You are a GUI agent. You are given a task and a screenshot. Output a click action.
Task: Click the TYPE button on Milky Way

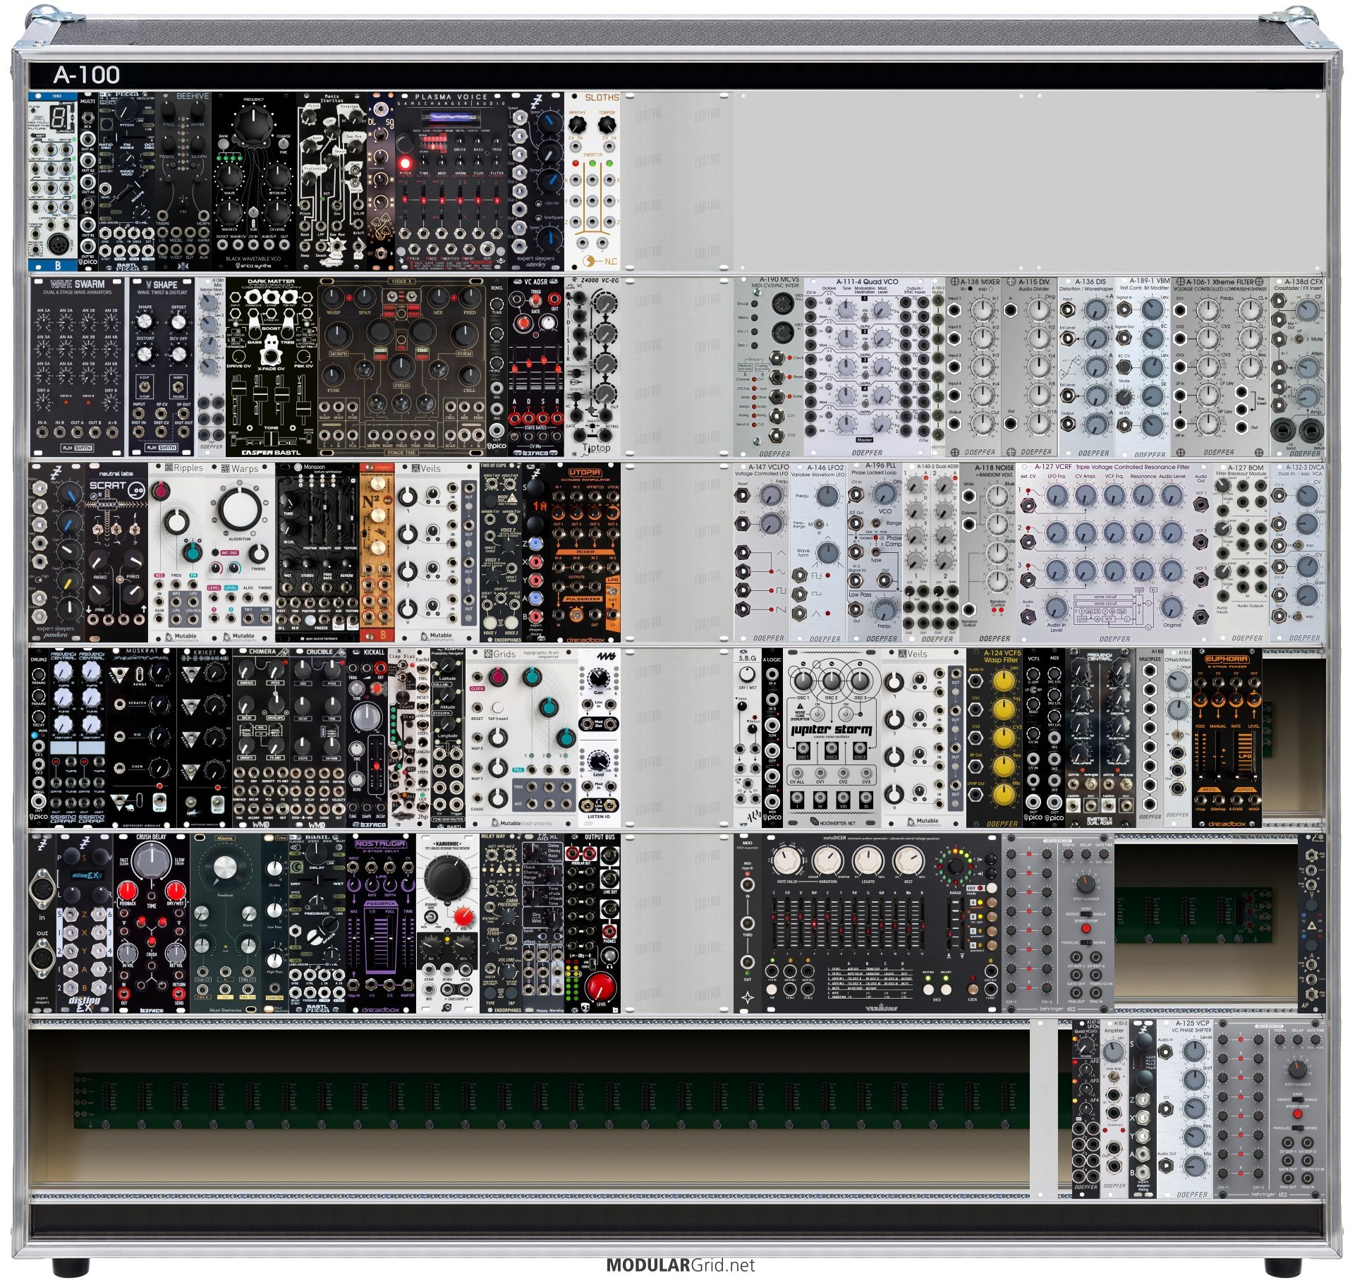[x=491, y=993]
